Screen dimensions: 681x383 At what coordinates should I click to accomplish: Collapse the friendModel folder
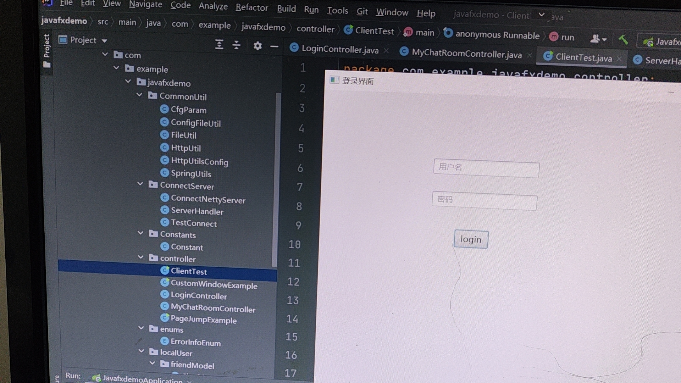coord(153,363)
